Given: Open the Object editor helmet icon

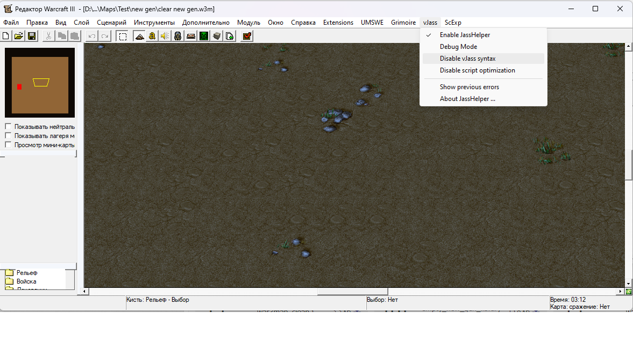Looking at the screenshot, I should click(178, 37).
